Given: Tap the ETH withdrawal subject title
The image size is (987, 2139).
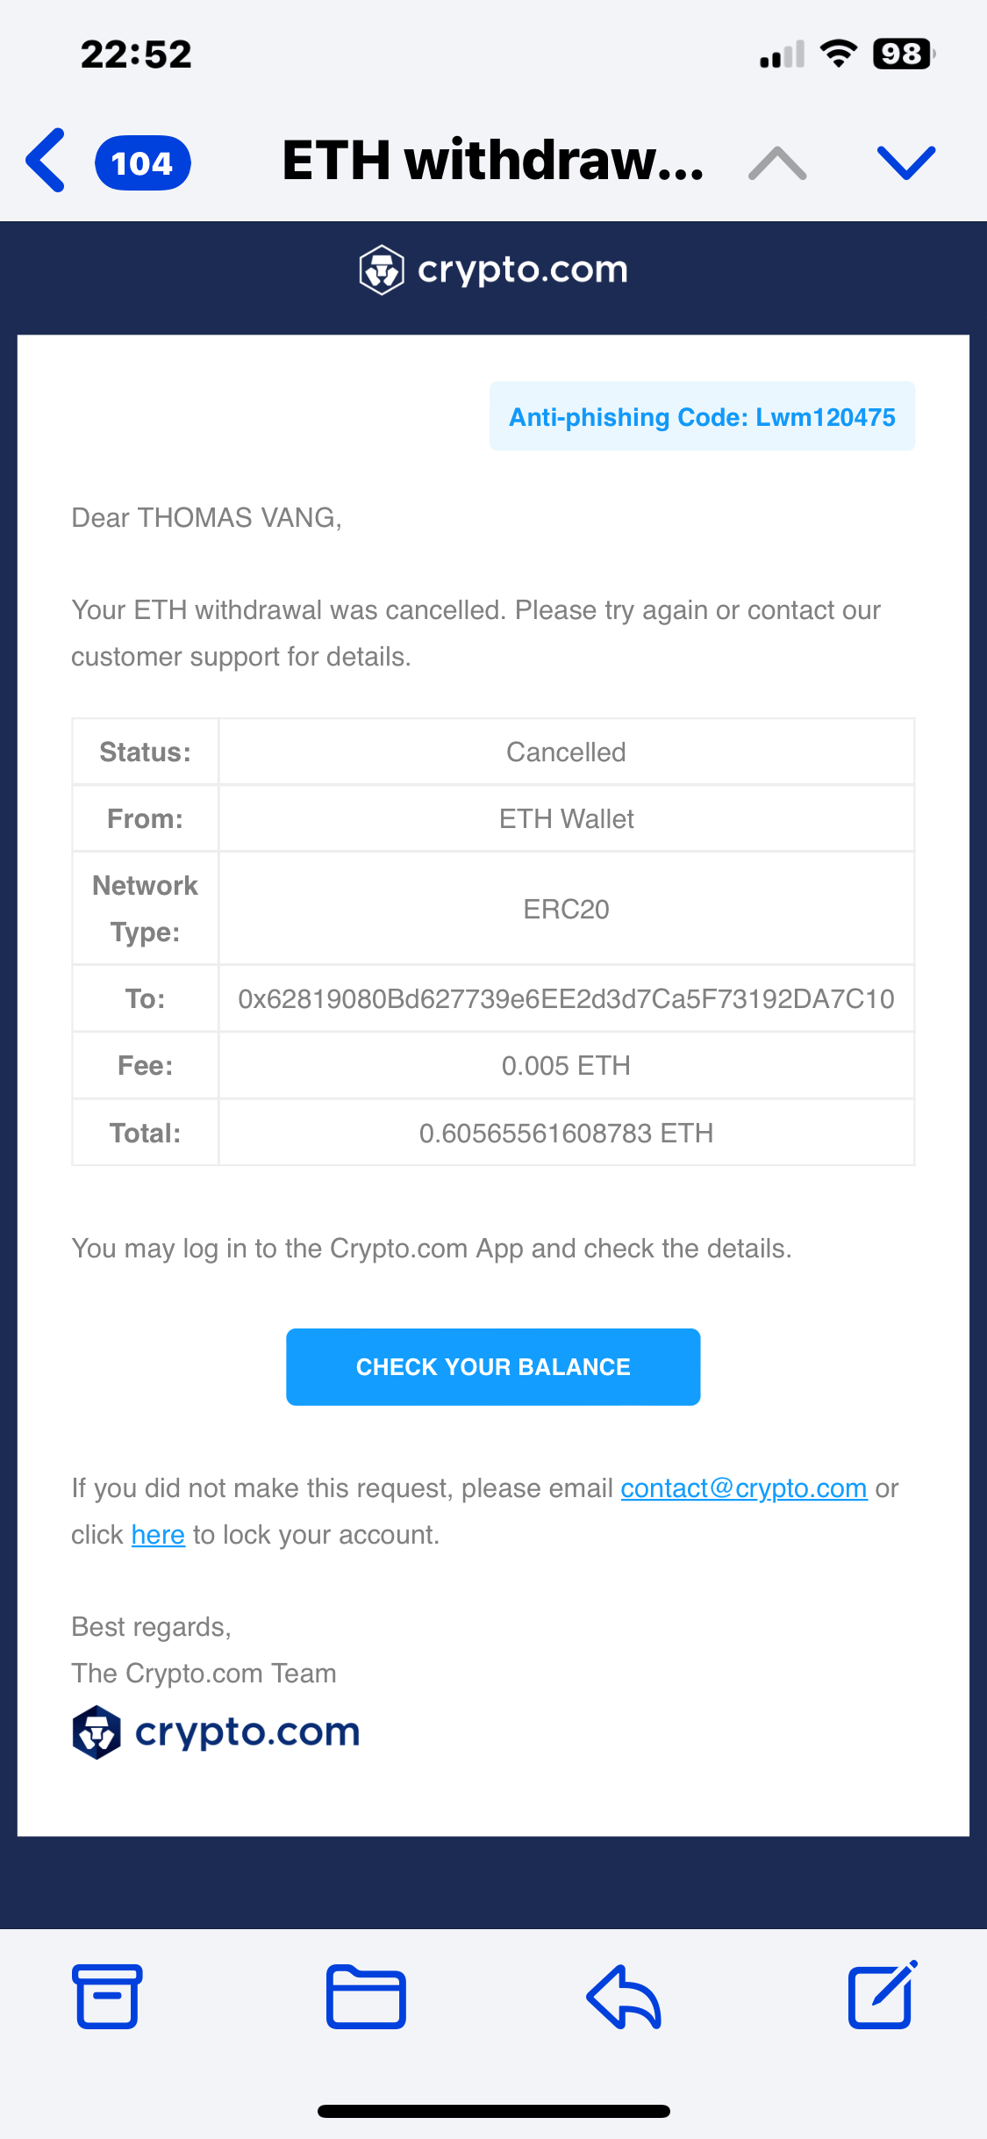Looking at the screenshot, I should [x=493, y=161].
